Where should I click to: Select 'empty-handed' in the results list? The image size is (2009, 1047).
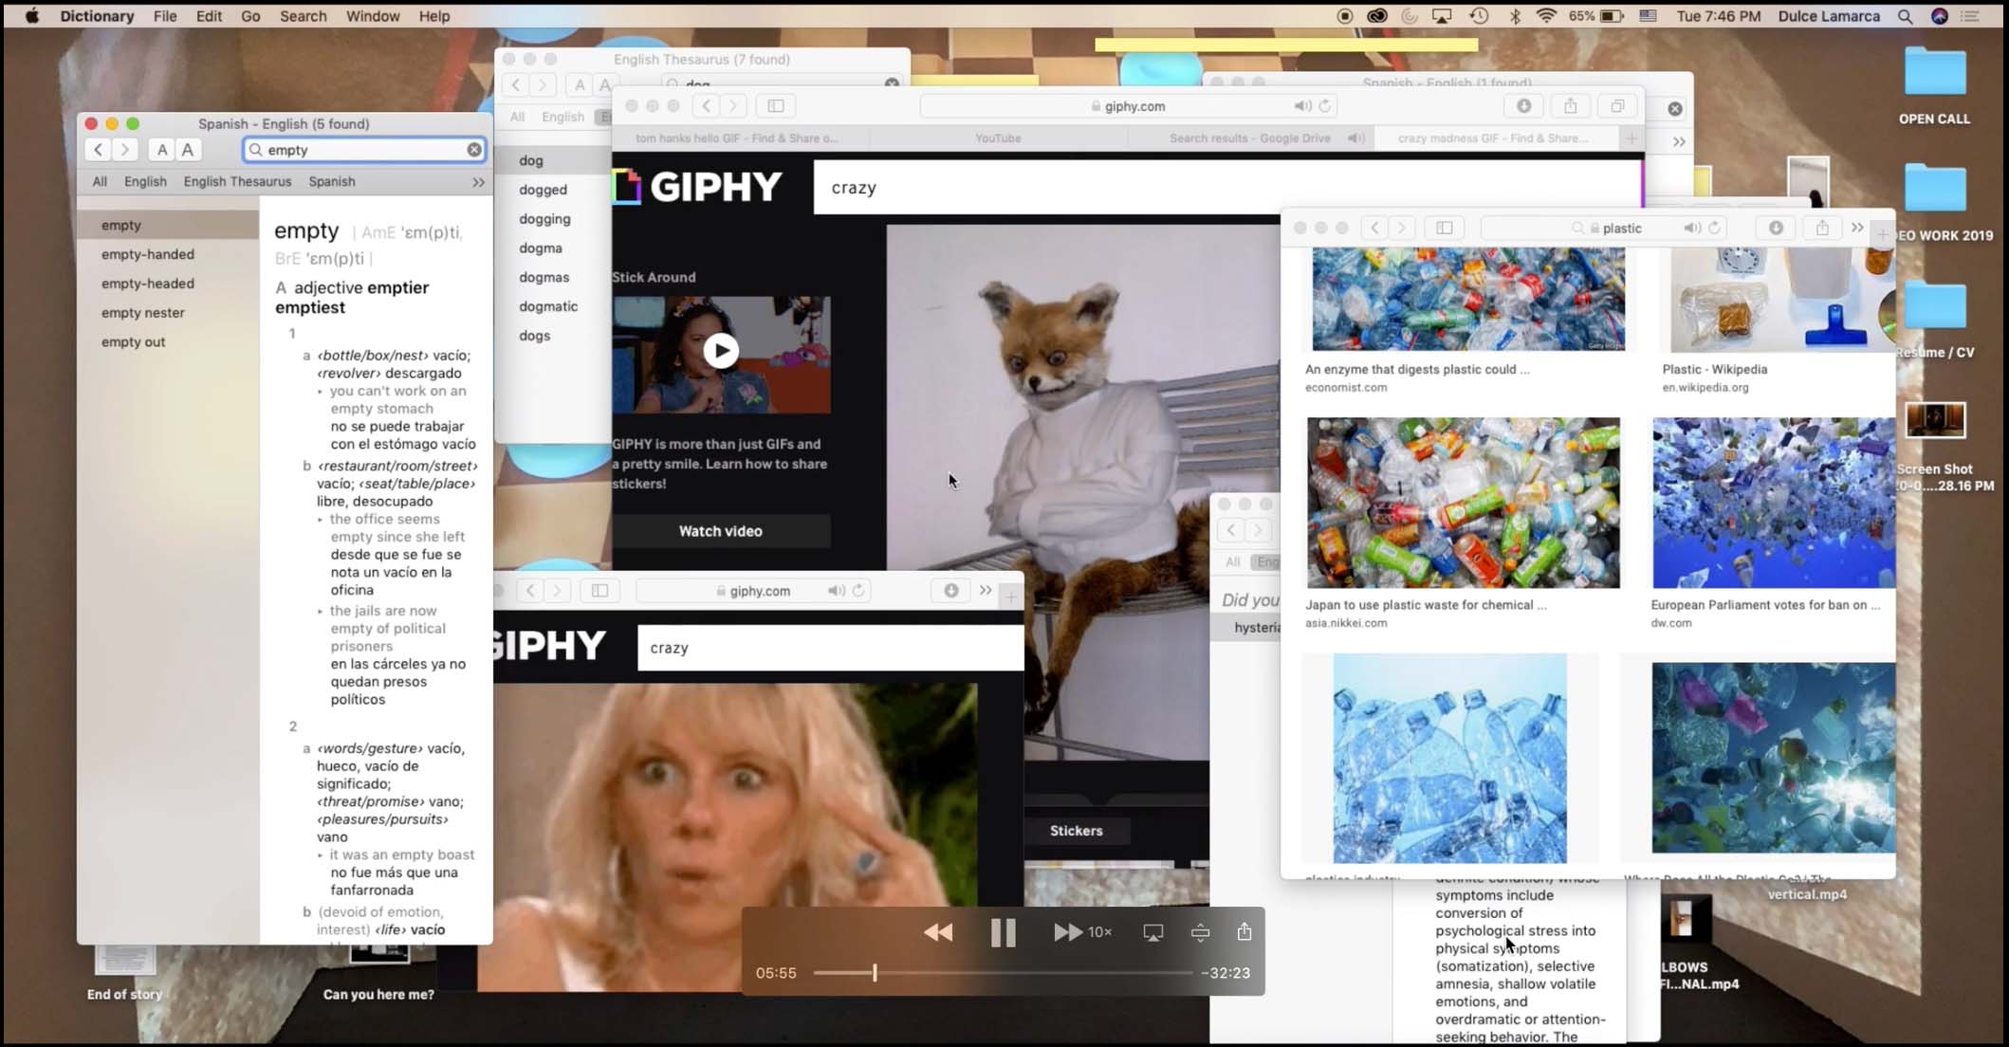coord(148,254)
